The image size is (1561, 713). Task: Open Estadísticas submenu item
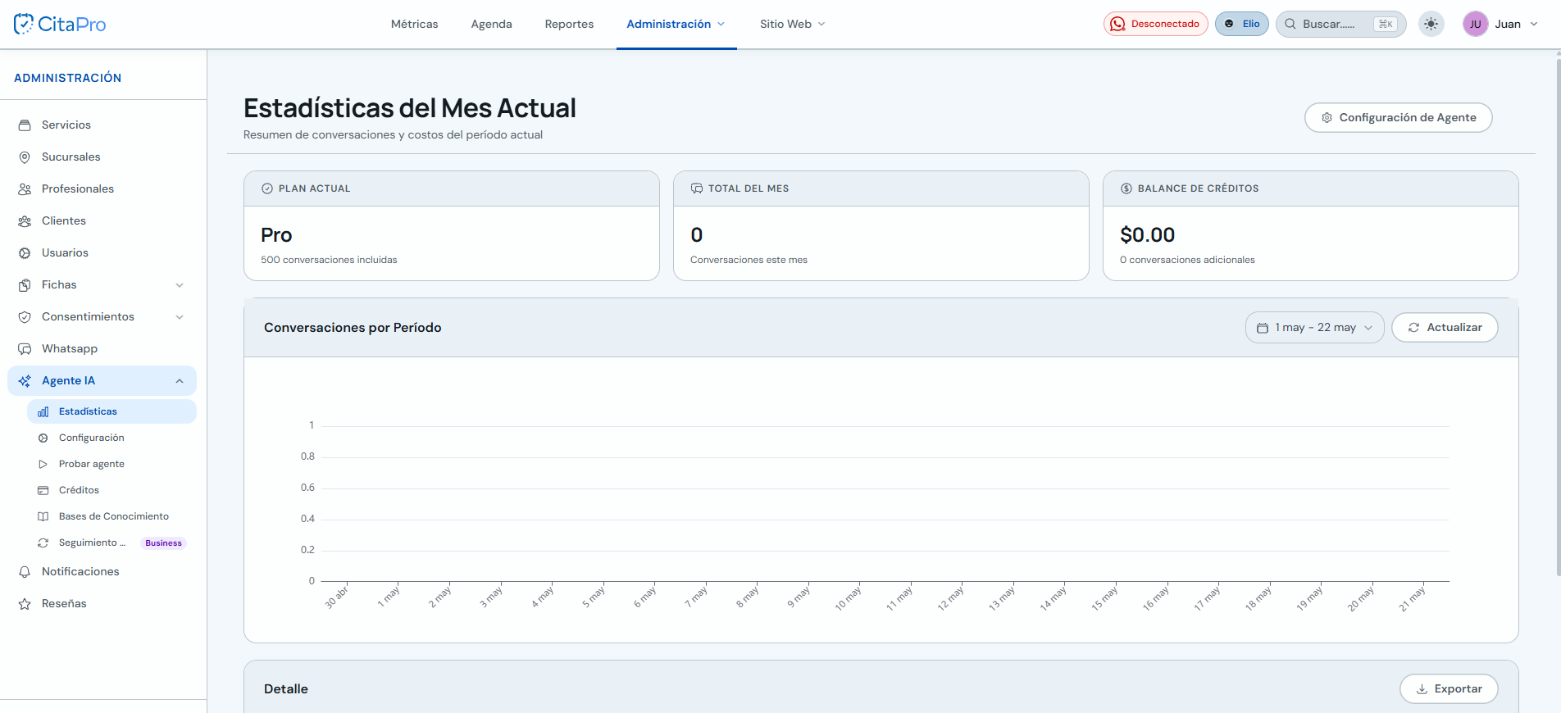point(112,411)
